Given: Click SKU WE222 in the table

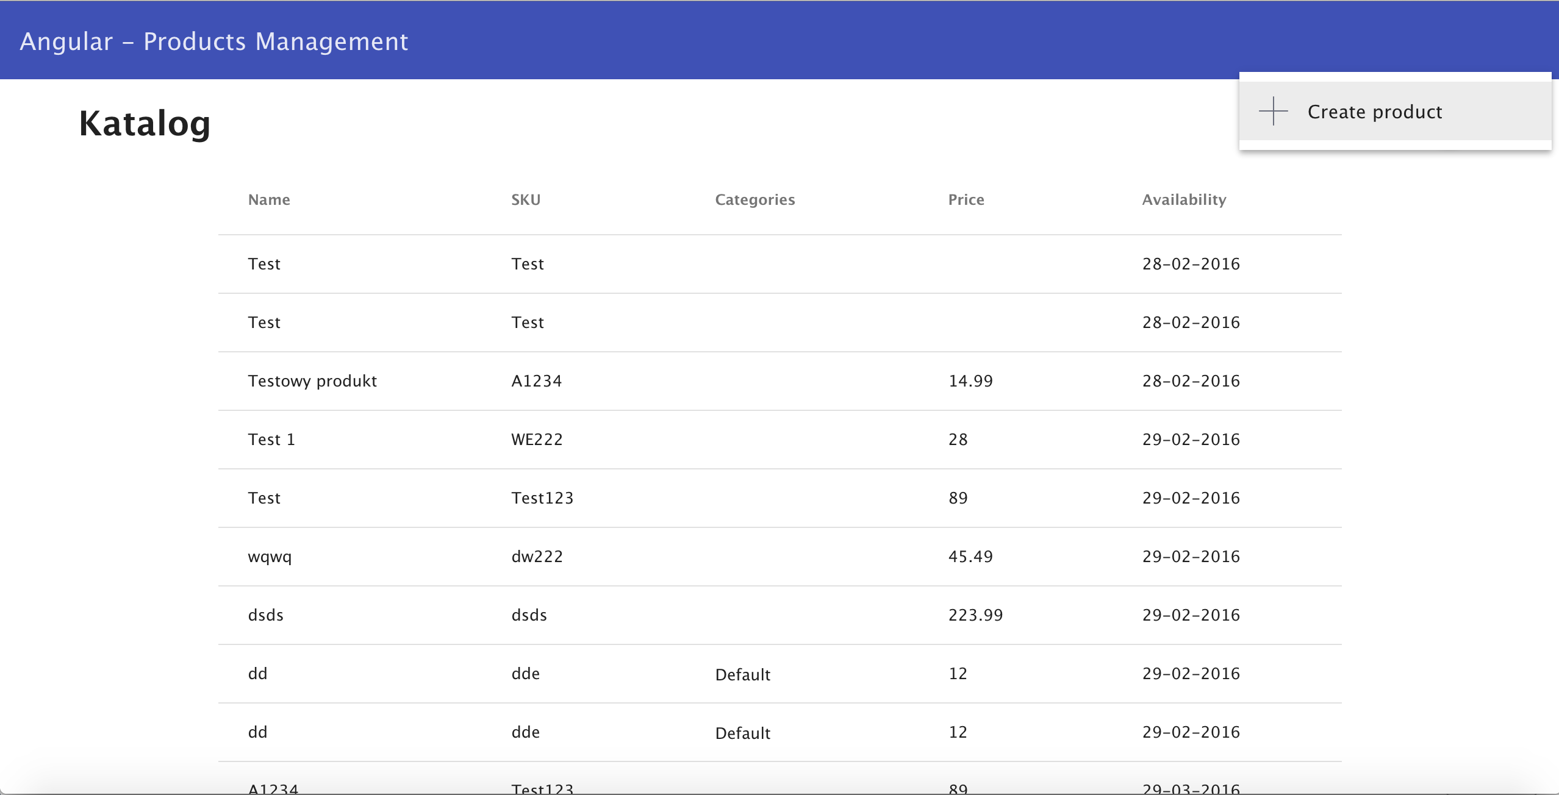Looking at the screenshot, I should [x=537, y=440].
